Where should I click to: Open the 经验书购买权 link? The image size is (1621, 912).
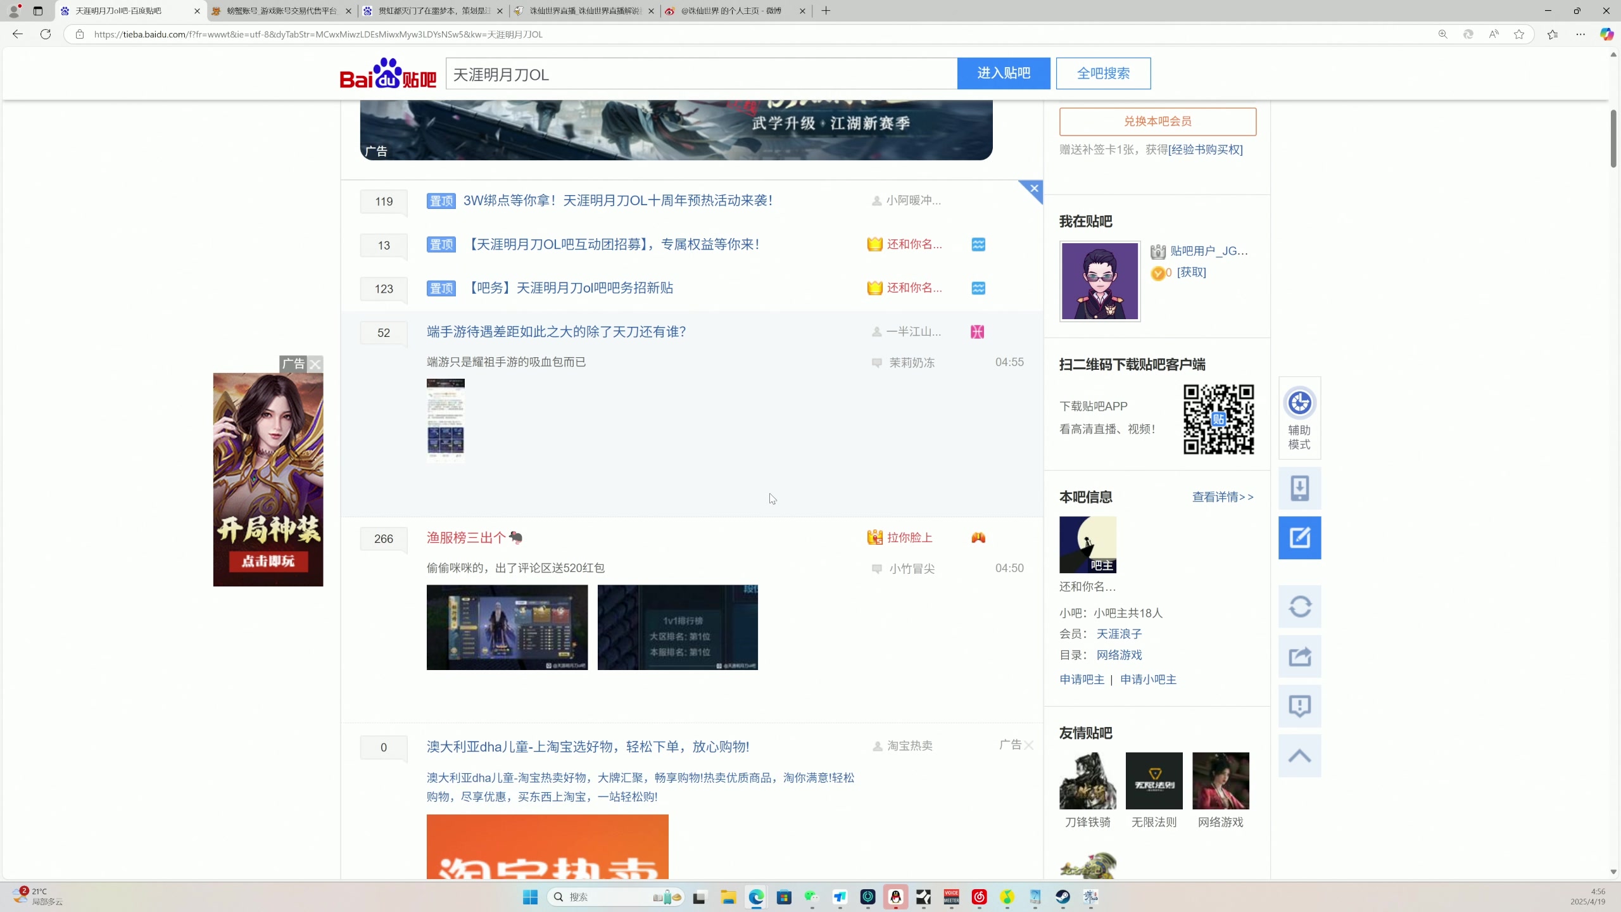(1205, 149)
